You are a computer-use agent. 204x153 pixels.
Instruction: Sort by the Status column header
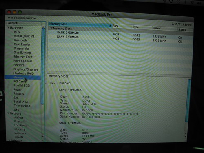coord(185,30)
